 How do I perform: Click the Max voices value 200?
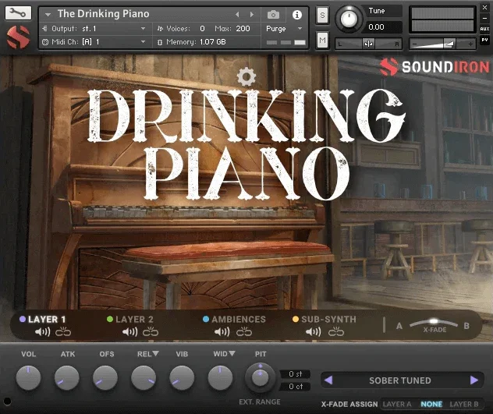tap(243, 29)
